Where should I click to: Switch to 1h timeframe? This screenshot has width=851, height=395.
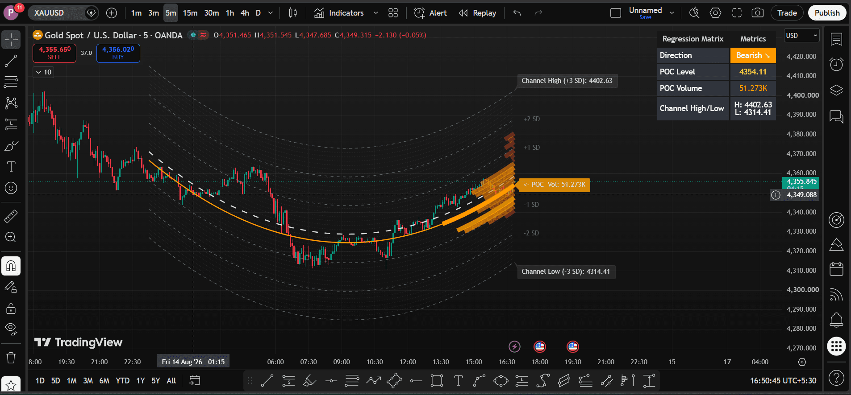click(230, 13)
